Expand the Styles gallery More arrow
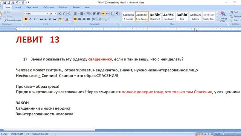 [x=217, y=20]
